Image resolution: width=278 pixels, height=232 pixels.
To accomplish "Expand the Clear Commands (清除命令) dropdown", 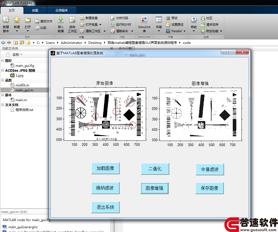I will (x=132, y=31).
